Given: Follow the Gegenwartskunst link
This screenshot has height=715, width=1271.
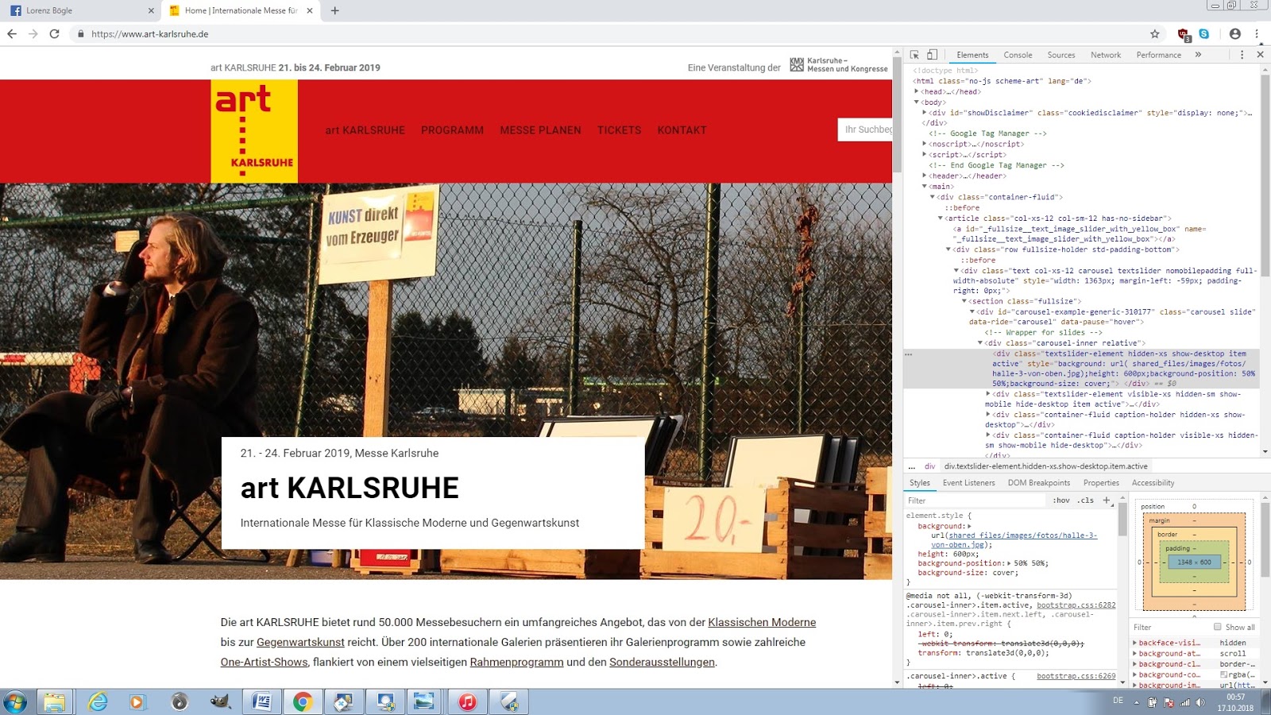Looking at the screenshot, I should tap(300, 642).
